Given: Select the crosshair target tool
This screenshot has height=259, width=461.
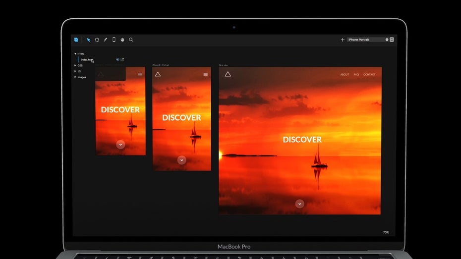Looking at the screenshot, I should 97,40.
